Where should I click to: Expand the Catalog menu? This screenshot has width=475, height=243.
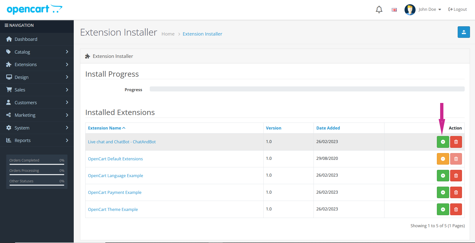pos(37,52)
